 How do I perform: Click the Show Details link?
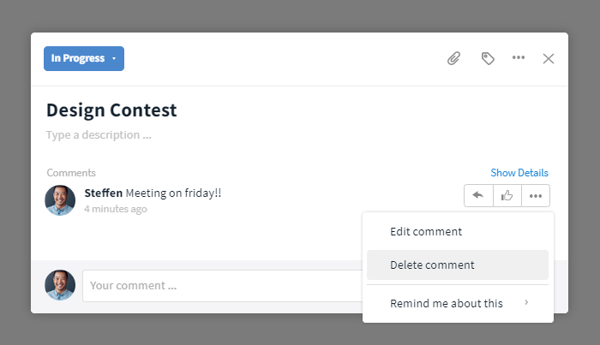[519, 173]
